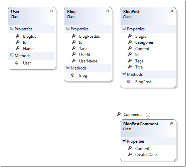Viewport: 186px width, 167px height.
Task: Click wrench icon beside Name in User class
Action: tap(17, 48)
